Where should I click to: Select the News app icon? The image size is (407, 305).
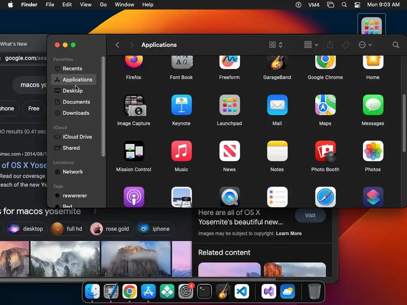[229, 151]
